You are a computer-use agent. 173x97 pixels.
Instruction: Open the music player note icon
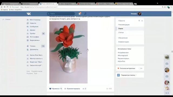[x=85, y=14]
